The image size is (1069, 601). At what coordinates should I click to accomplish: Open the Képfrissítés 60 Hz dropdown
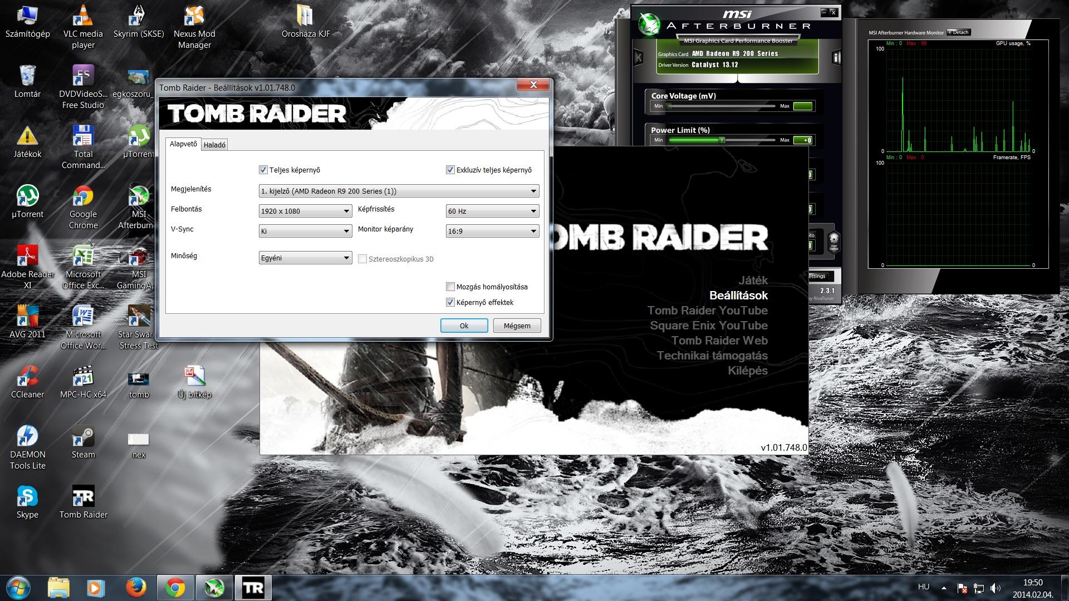[x=493, y=211]
